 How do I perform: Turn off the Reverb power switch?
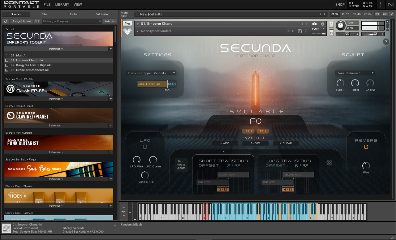[x=366, y=147]
